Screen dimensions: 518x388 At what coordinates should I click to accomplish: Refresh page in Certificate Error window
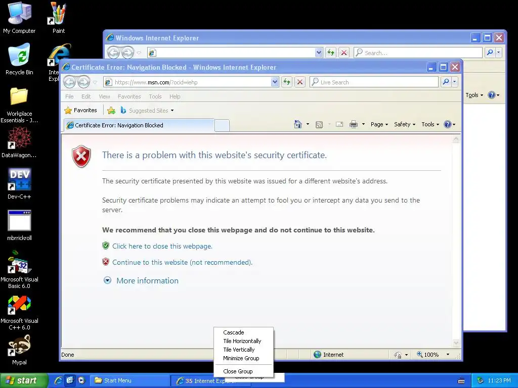tap(287, 82)
